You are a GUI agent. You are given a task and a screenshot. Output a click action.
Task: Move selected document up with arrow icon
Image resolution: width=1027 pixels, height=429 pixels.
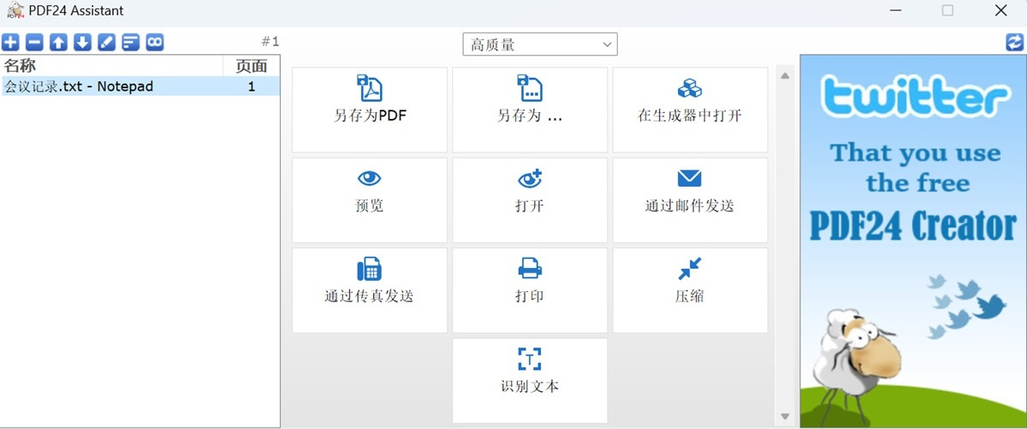pos(58,43)
